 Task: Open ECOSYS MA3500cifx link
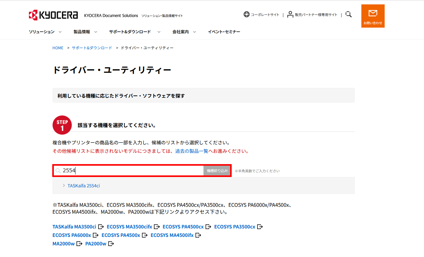click(x=129, y=227)
